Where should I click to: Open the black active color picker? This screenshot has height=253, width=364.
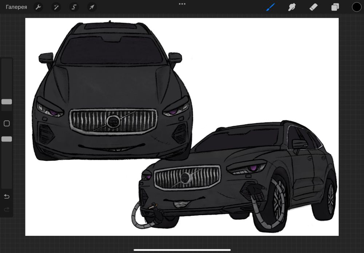(357, 7)
